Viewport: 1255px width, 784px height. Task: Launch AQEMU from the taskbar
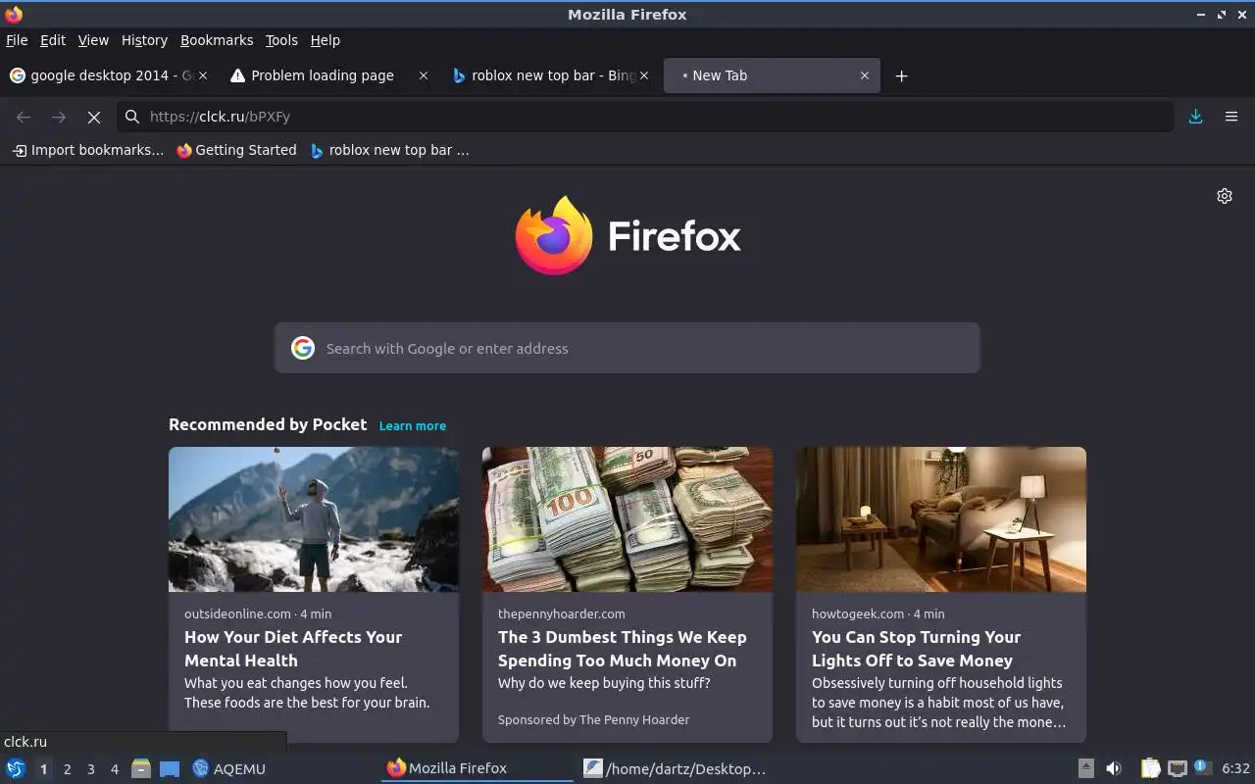coord(228,768)
